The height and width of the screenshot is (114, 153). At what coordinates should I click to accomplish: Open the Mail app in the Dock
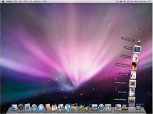27,107
